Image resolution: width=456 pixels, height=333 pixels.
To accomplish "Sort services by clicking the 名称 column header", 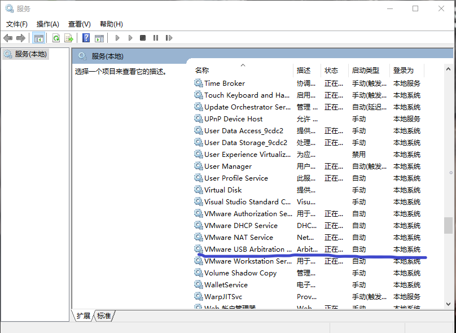I will (203, 70).
